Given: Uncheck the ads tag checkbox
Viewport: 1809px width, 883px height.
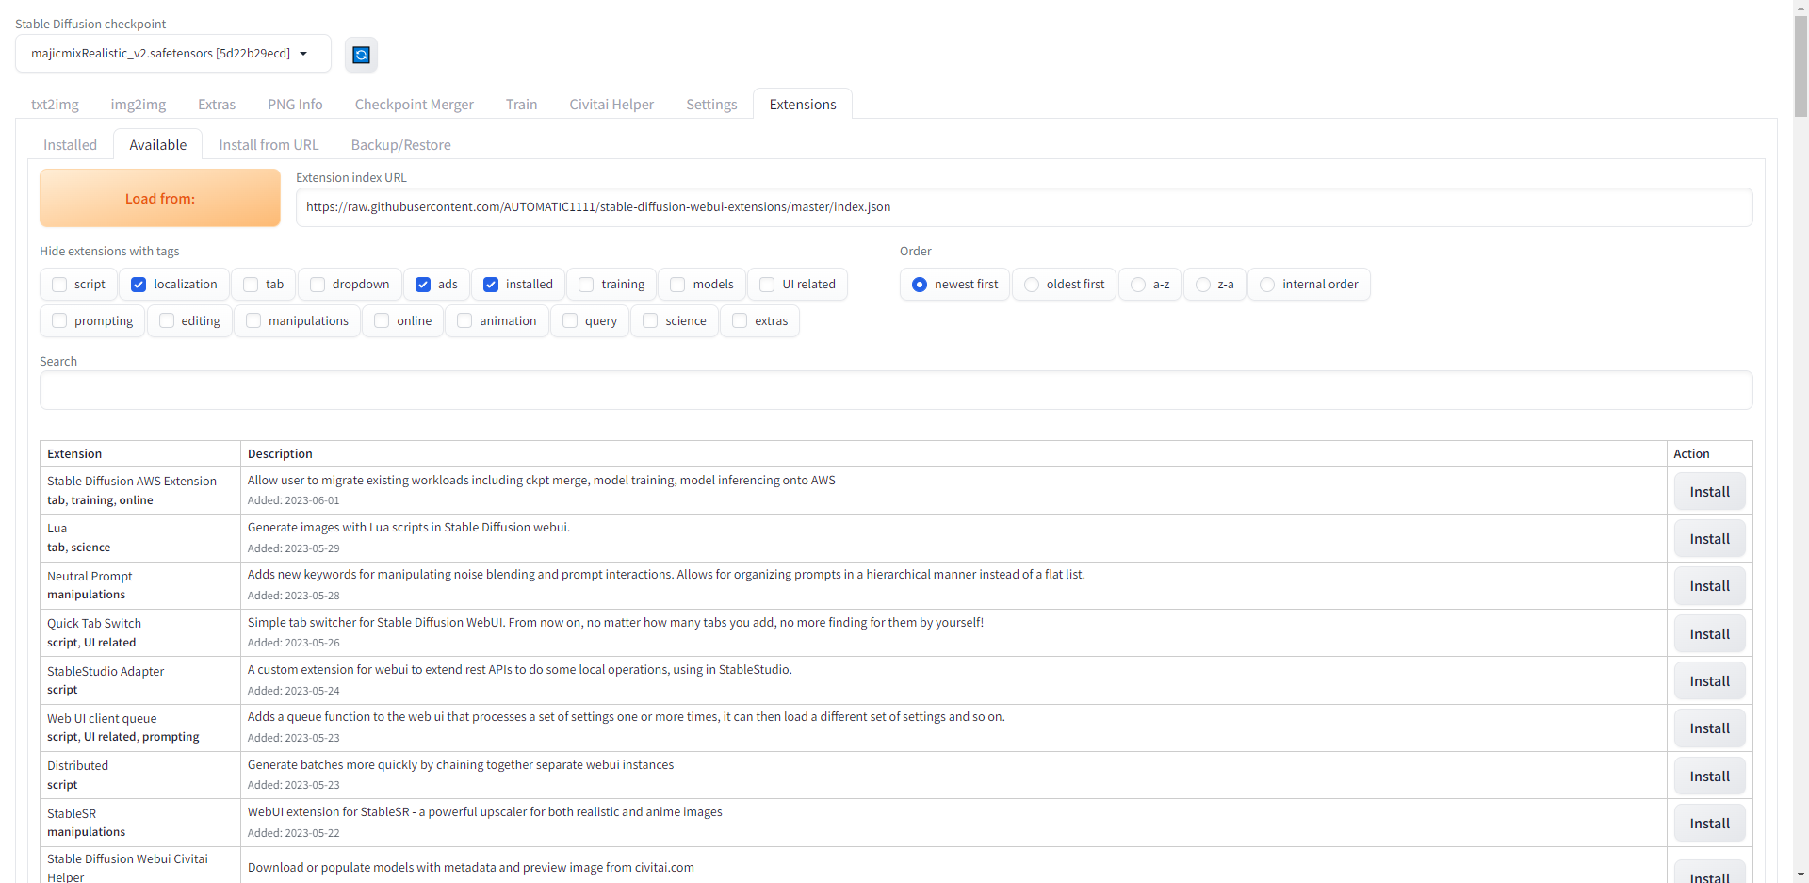Looking at the screenshot, I should click(423, 285).
